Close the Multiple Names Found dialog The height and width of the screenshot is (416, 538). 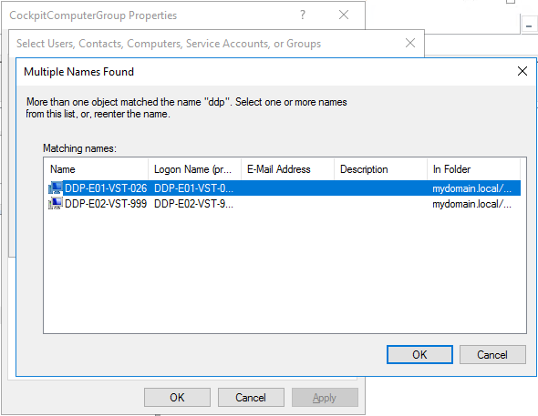(x=522, y=71)
